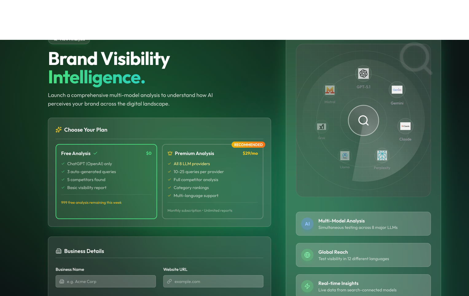Click inside the Website URL input field
The image size is (469, 296).
coord(213,281)
